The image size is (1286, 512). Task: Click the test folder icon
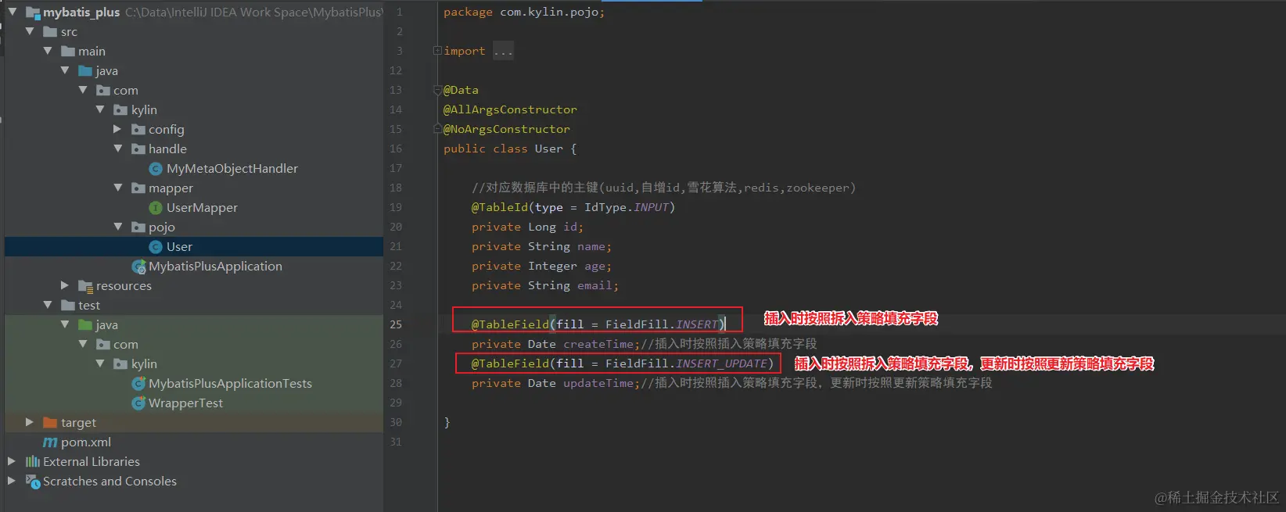(x=68, y=305)
